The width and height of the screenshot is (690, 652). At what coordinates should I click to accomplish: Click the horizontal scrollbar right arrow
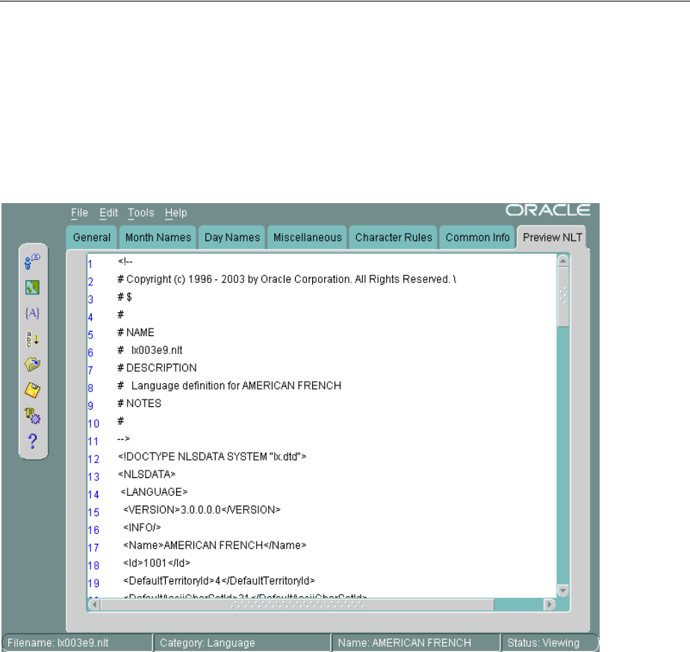tap(549, 604)
